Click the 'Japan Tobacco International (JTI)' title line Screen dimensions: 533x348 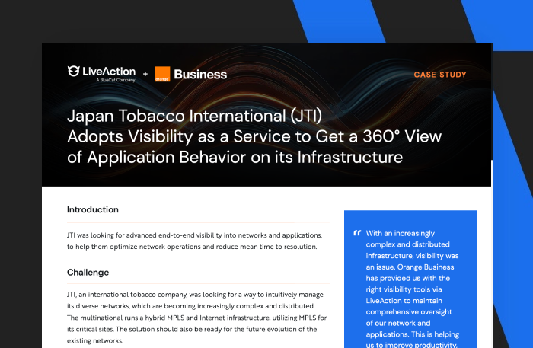(195, 117)
